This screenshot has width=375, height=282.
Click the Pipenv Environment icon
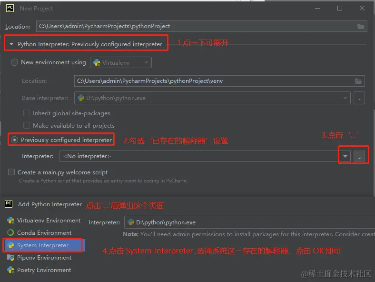(11, 258)
